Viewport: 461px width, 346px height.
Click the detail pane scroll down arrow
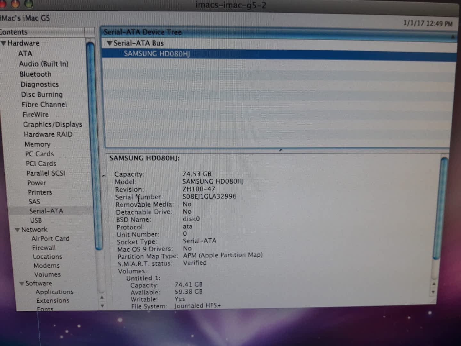coord(433,292)
